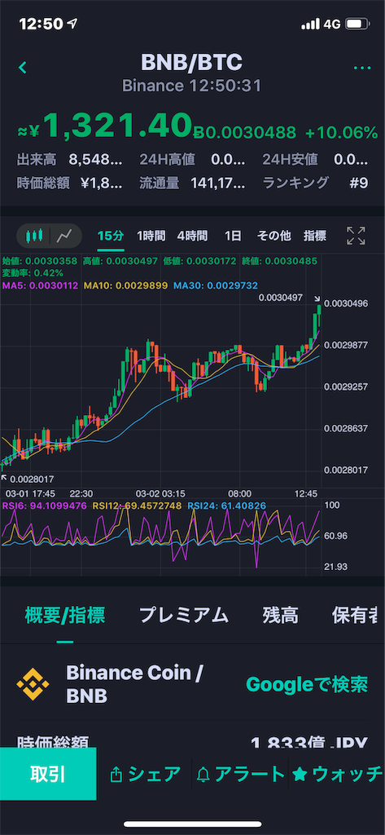Set an alert with アラート
Viewport: 385px width, 835px height.
[241, 774]
